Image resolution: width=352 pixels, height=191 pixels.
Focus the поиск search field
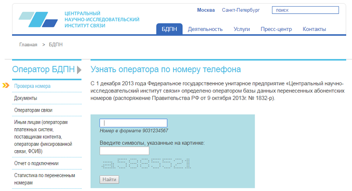(x=305, y=10)
